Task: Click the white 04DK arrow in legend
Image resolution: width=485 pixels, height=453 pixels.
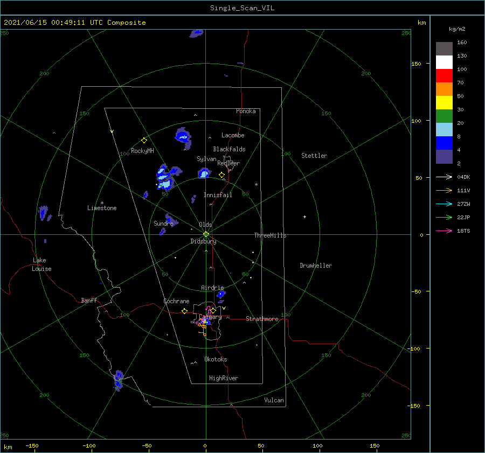Action: point(444,177)
